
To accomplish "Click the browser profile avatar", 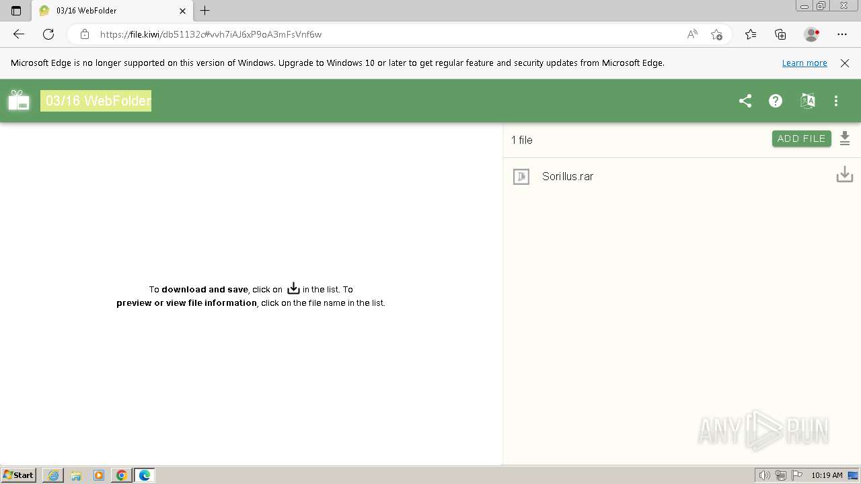I will (x=812, y=34).
